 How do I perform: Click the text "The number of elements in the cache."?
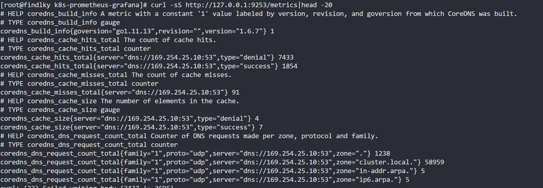170,101
